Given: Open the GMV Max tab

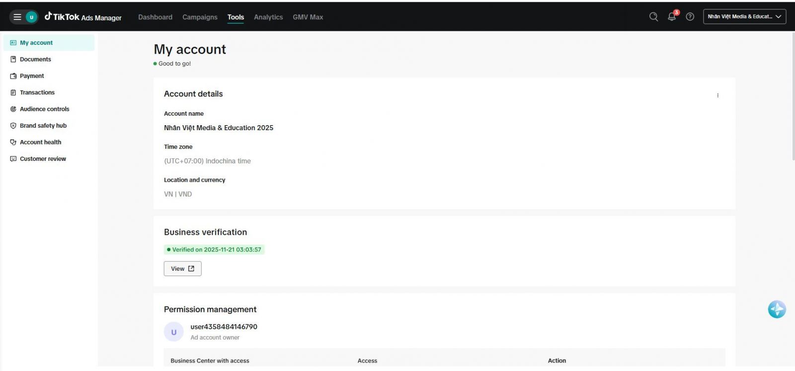Looking at the screenshot, I should 308,17.
